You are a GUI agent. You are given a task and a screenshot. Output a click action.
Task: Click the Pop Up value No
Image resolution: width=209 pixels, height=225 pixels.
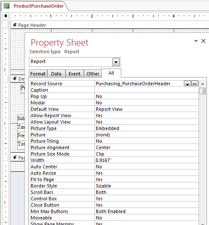coord(99,96)
